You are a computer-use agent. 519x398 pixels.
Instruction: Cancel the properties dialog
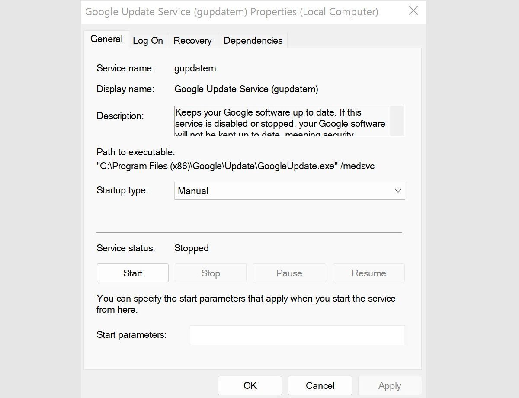(x=320, y=385)
